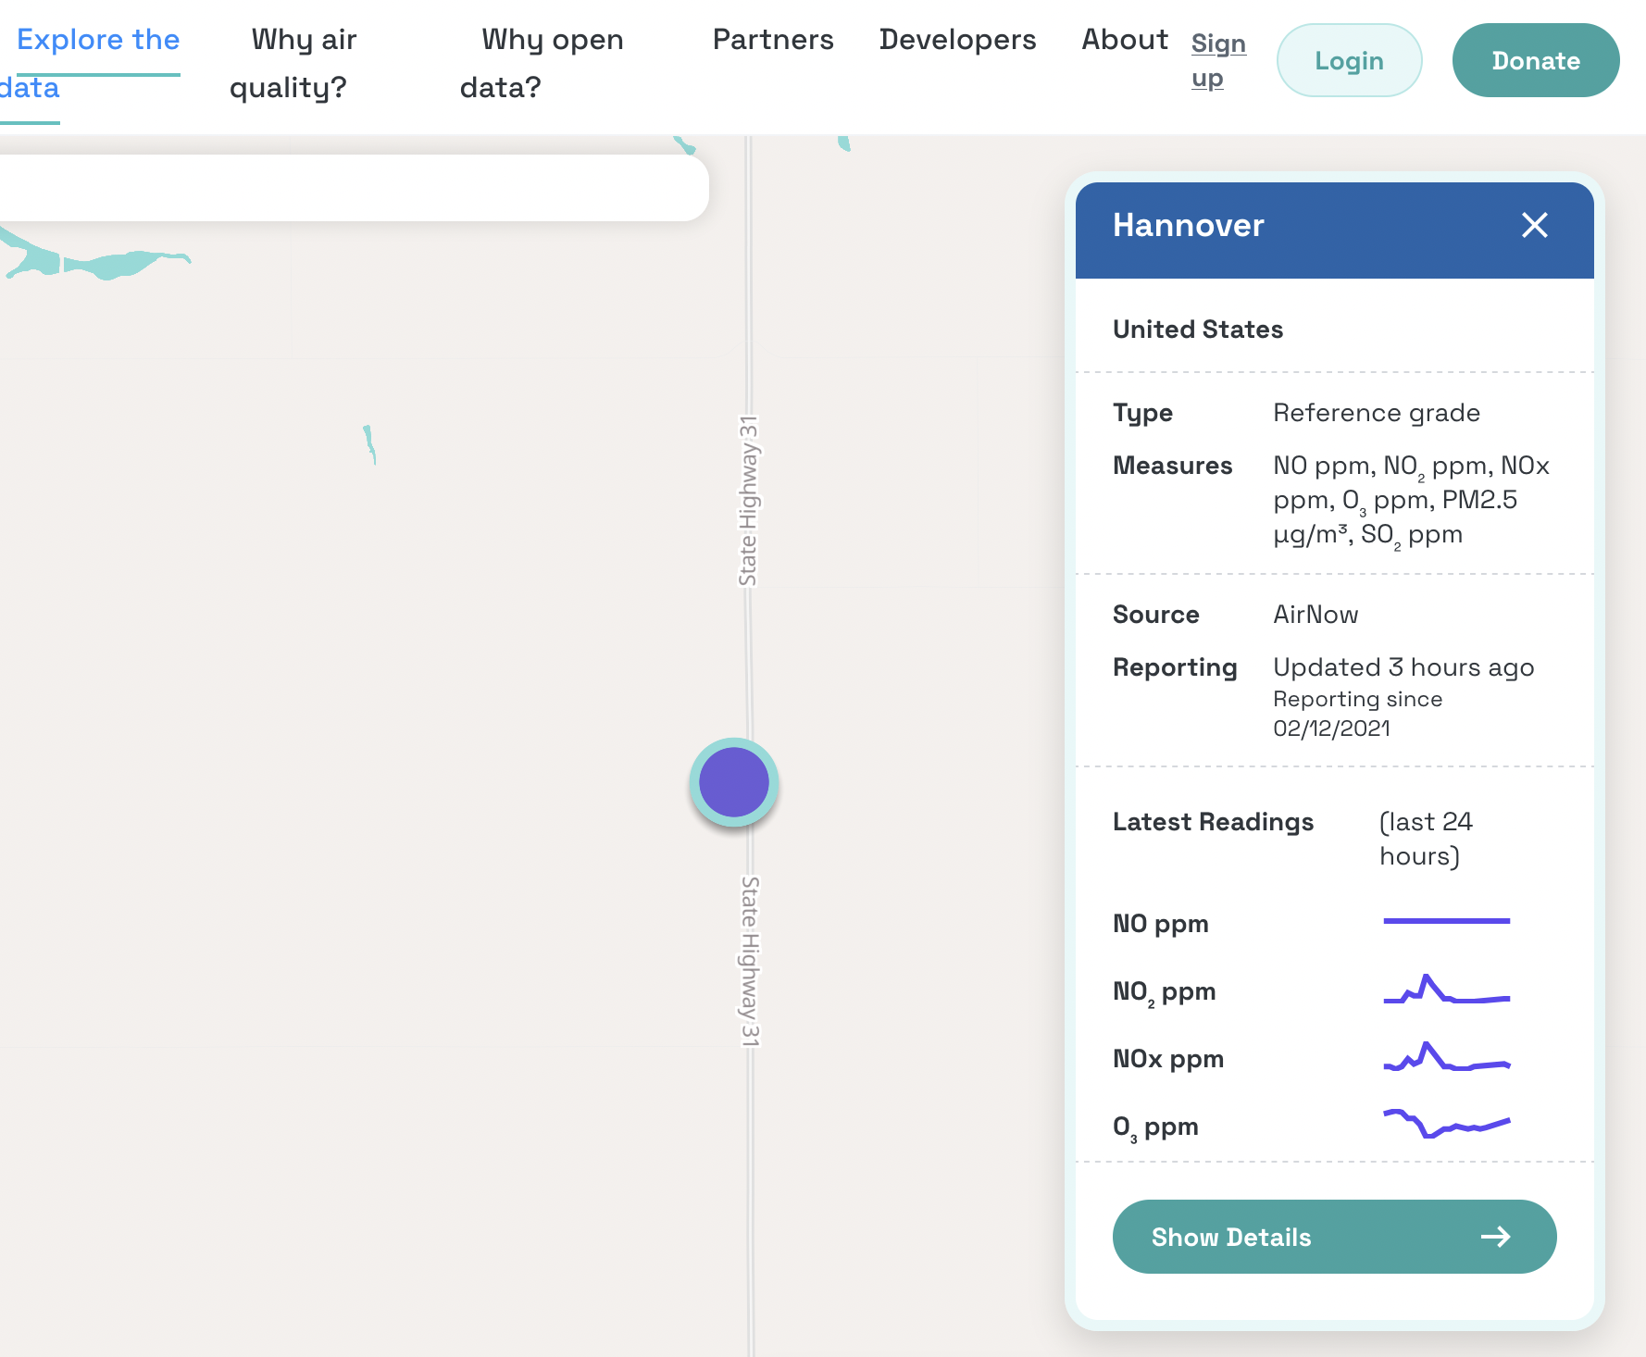
Task: Open the Developers menu item
Action: point(957,40)
